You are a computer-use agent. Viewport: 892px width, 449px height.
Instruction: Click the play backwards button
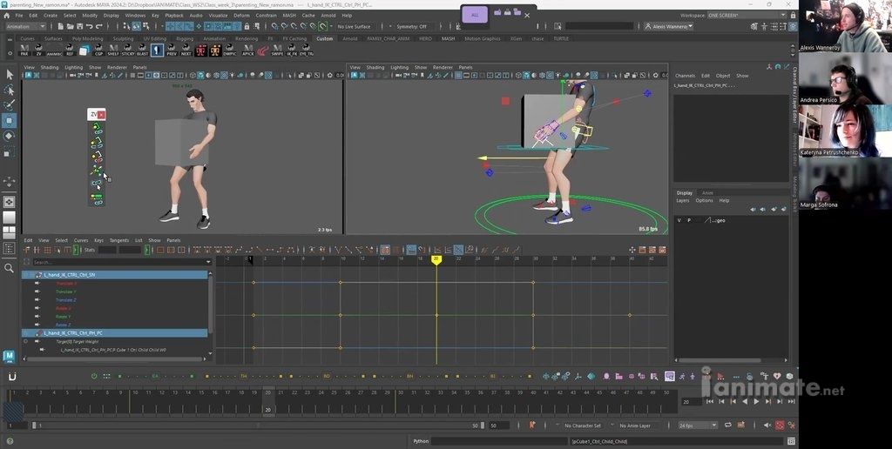(x=745, y=401)
